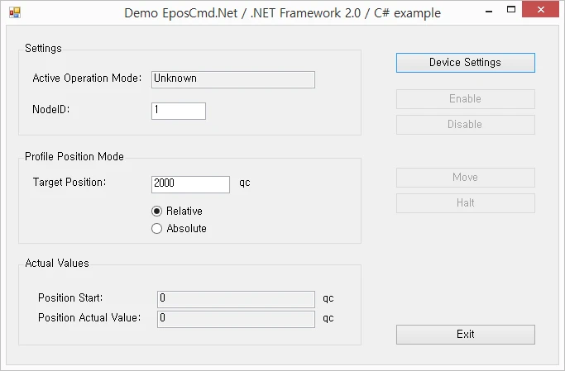Start motion with the Move button
Screen dimensions: 565x371
click(466, 178)
